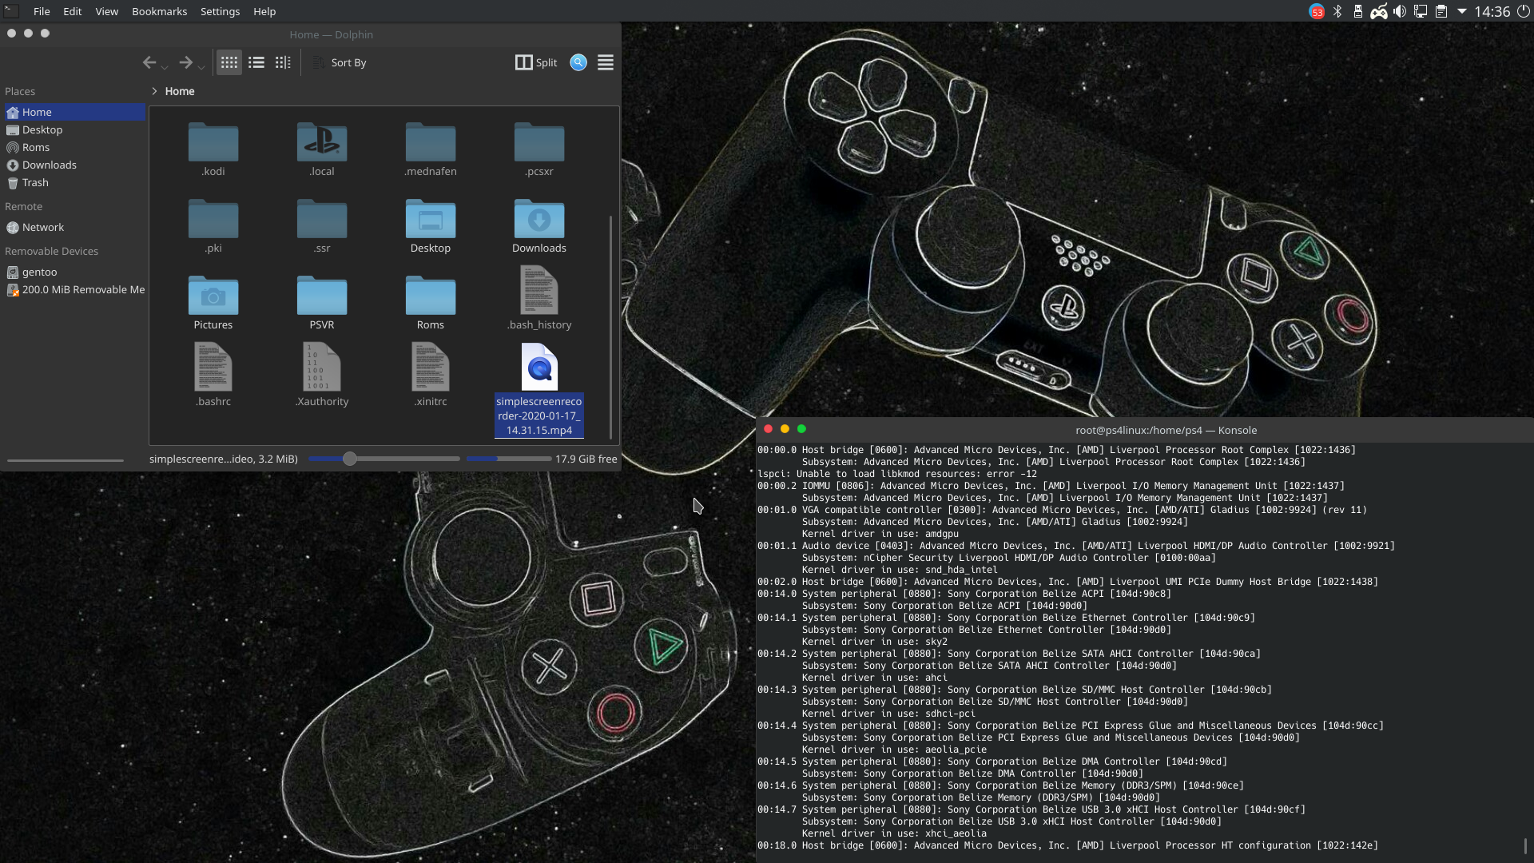This screenshot has width=1534, height=863.
Task: Click the Konsole window title bar
Action: click(1145, 430)
